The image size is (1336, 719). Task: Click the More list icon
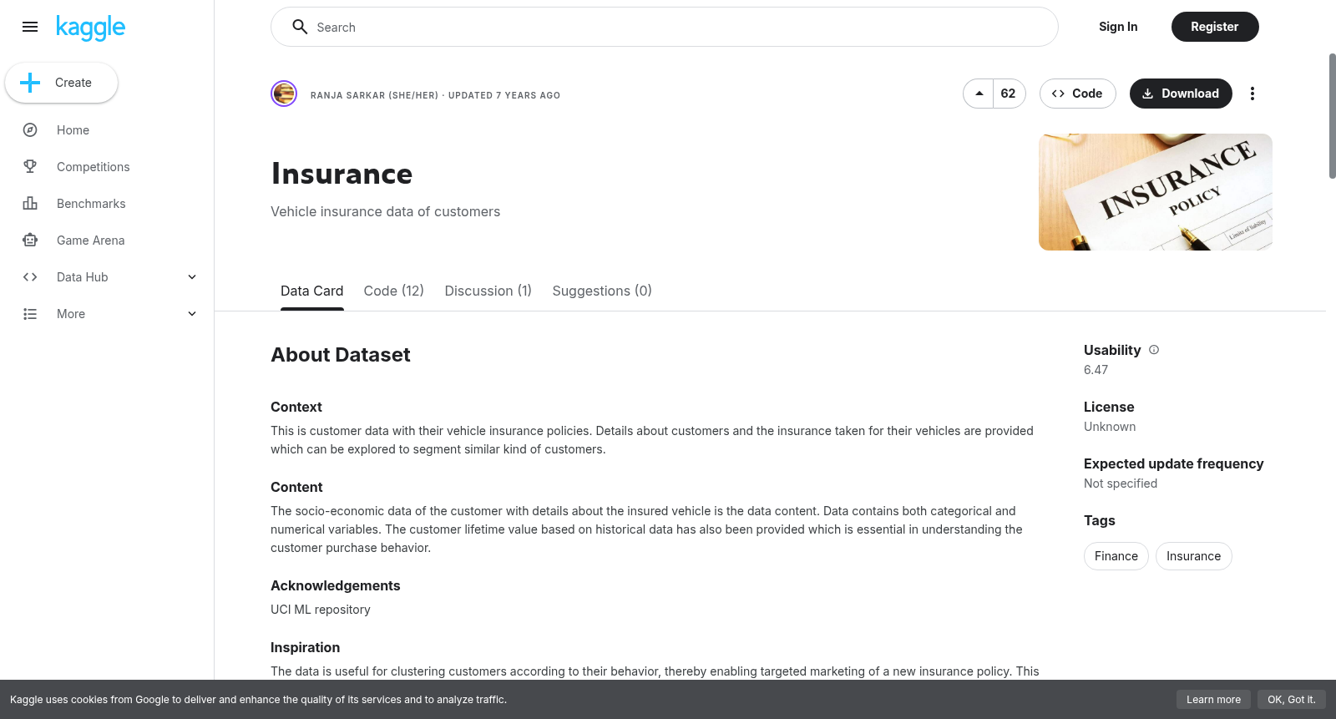pos(30,314)
